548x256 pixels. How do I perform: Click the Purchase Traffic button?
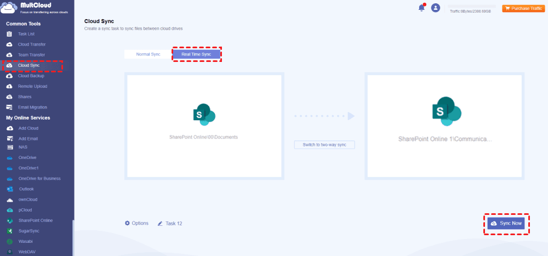click(x=523, y=8)
